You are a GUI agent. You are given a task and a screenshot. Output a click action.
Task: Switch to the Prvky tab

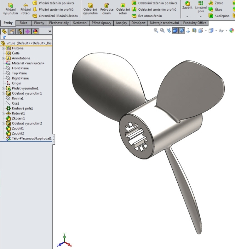point(8,23)
